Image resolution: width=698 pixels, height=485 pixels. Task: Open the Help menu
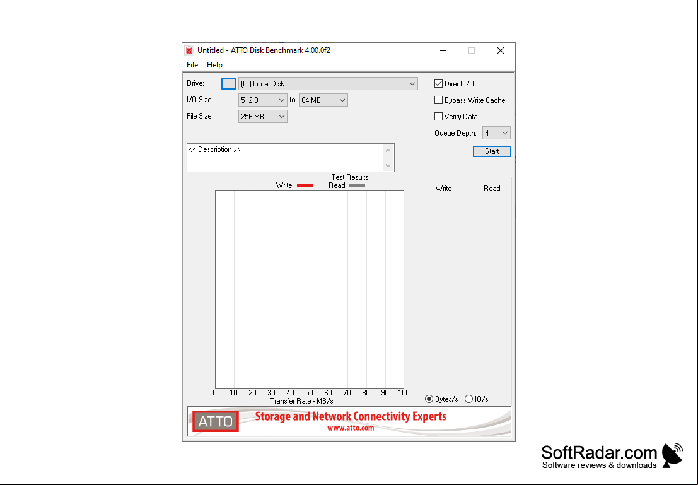(214, 65)
